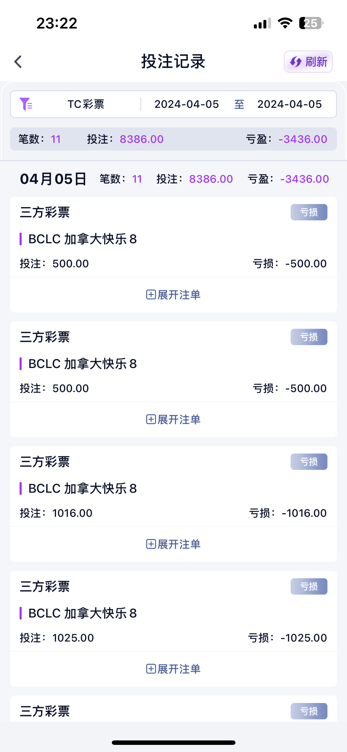Viewport: 347px width, 752px height.
Task: Expand bet slip for first 500.00 bet
Action: 173,295
